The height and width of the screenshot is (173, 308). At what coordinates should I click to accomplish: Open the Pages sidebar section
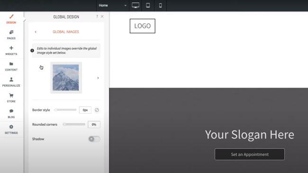(11, 35)
